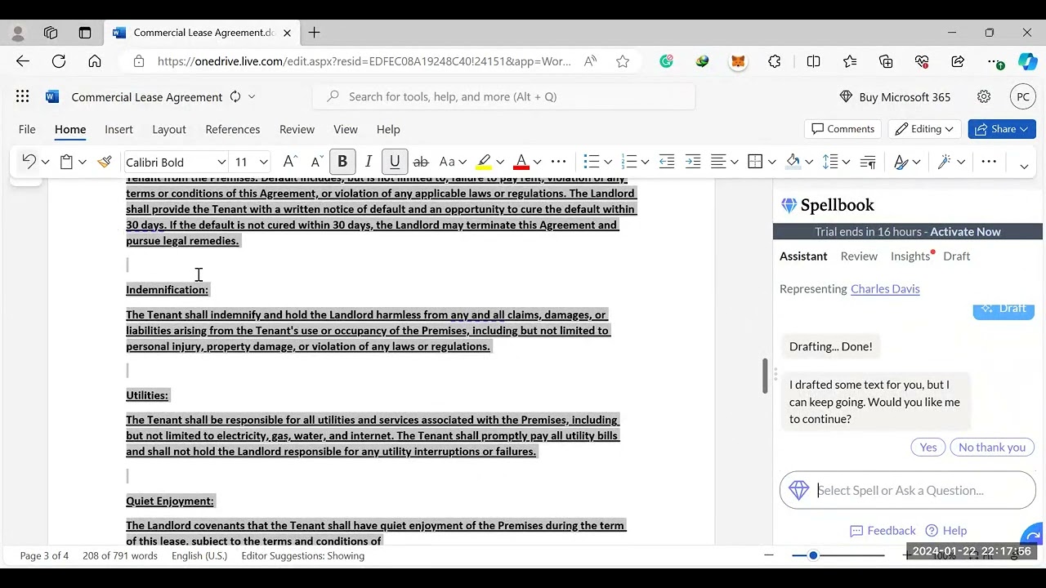Apply the yellow text highlight color
Viewport: 1046px width, 588px height.
pos(484,162)
